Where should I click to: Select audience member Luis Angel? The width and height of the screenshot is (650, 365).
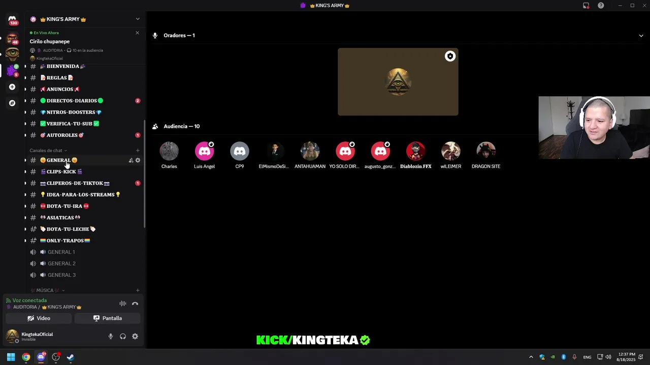[x=204, y=155]
